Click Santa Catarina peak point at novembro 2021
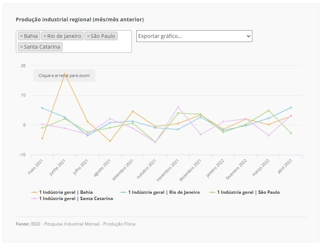The height and width of the screenshot is (245, 324). click(178, 107)
